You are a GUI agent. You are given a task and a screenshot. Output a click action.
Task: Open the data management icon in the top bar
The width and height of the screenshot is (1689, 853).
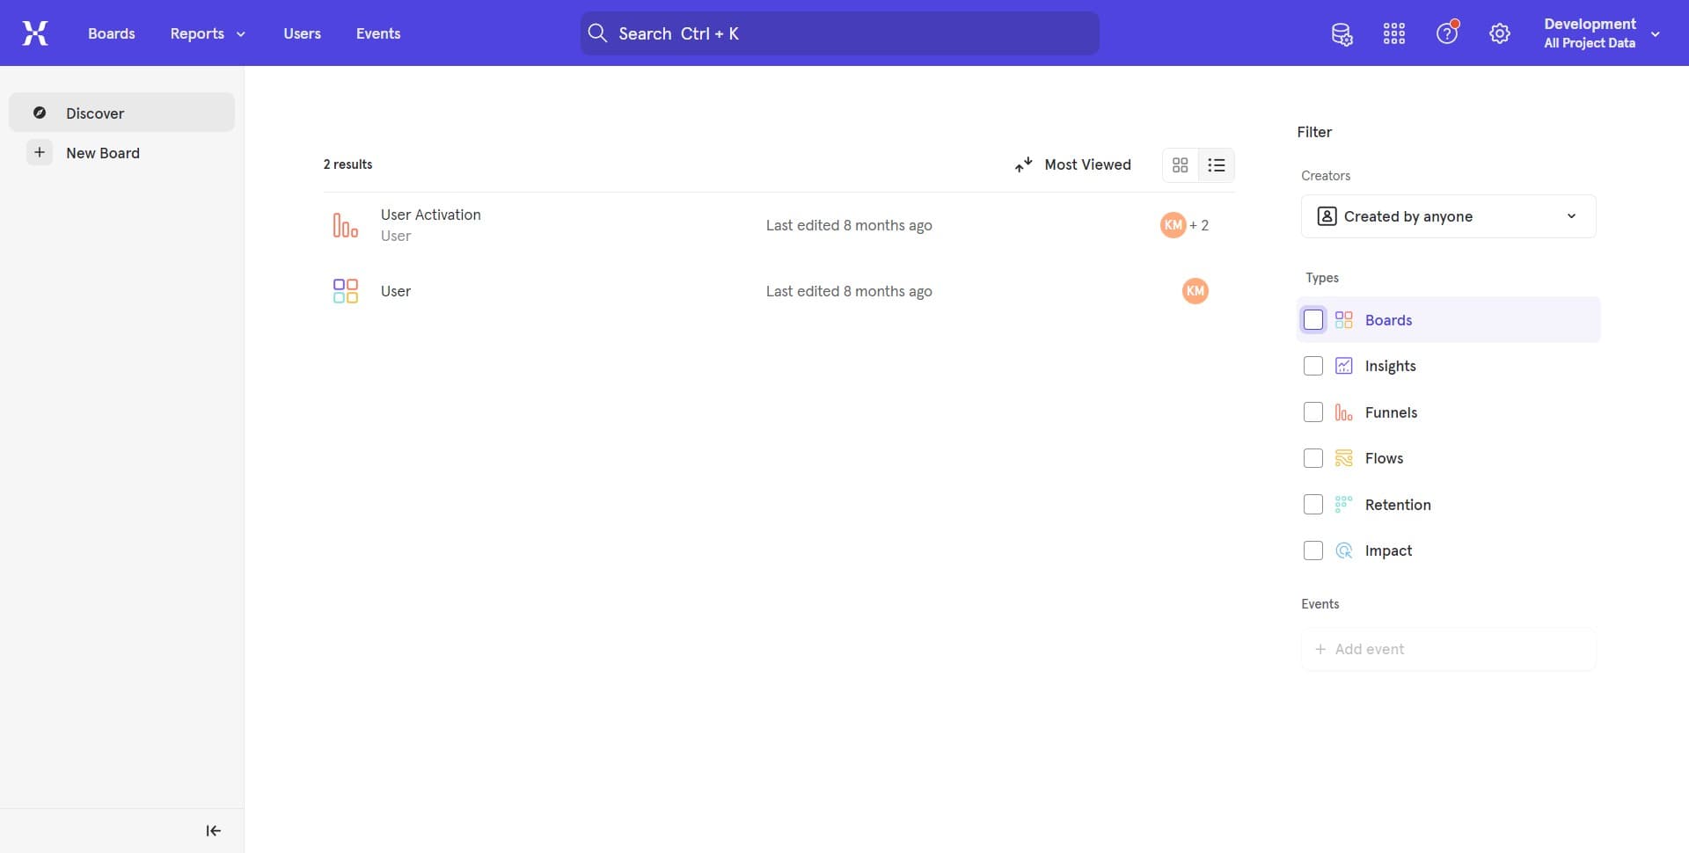coord(1342,33)
